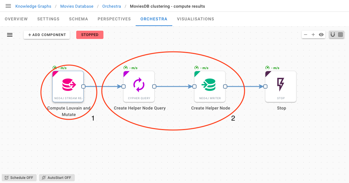Open the canvas sidebar hamburger menu

[10, 35]
